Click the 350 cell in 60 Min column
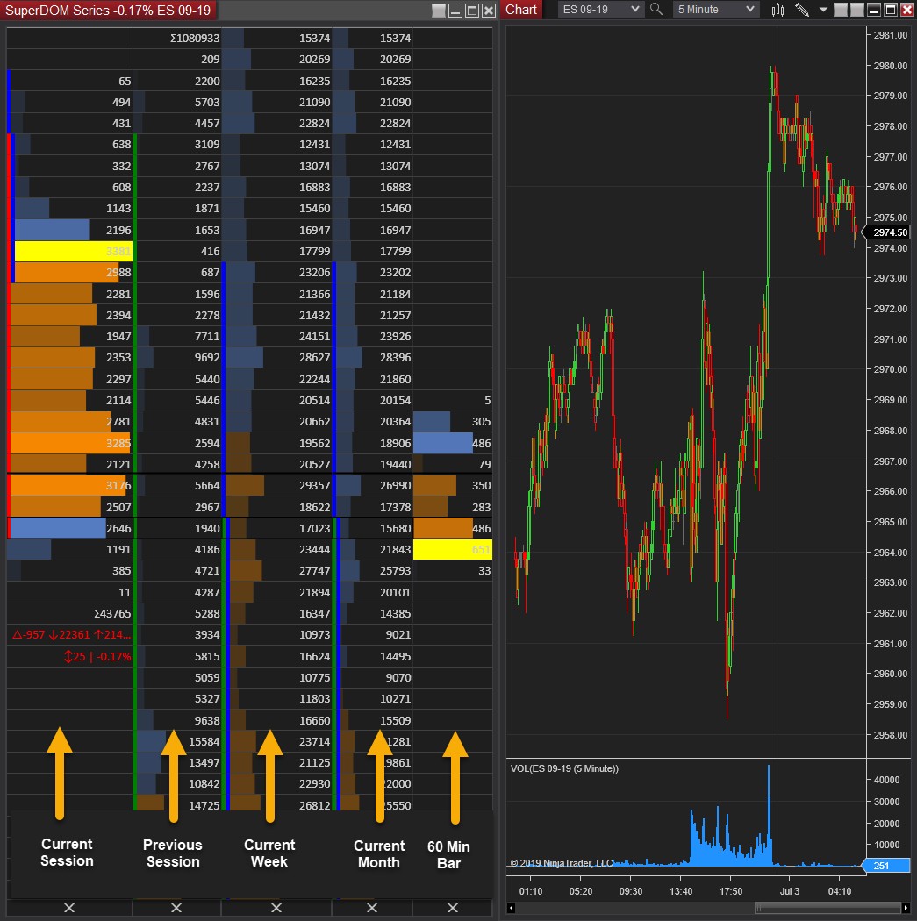The width and height of the screenshot is (917, 921). (x=452, y=486)
